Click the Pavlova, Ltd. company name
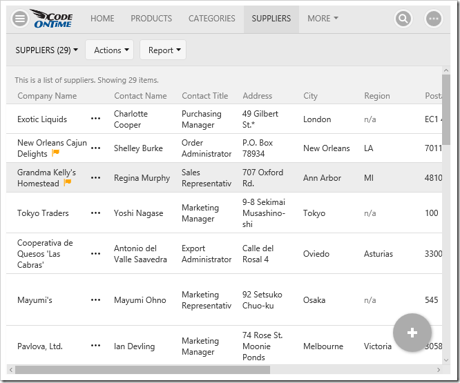This screenshot has width=460, height=383. pyautogui.click(x=40, y=346)
